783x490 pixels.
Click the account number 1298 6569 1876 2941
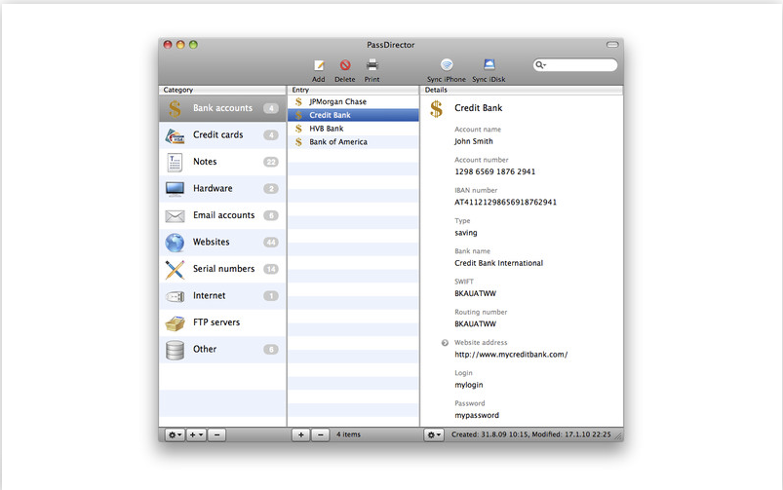[x=495, y=171]
